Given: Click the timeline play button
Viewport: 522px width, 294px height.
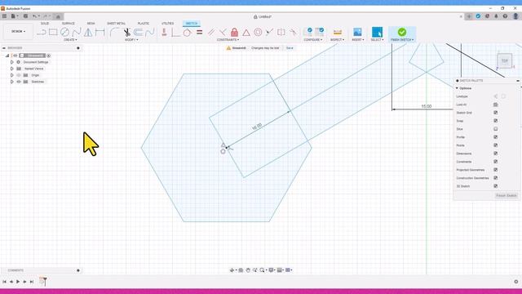Looking at the screenshot, I should [18, 282].
